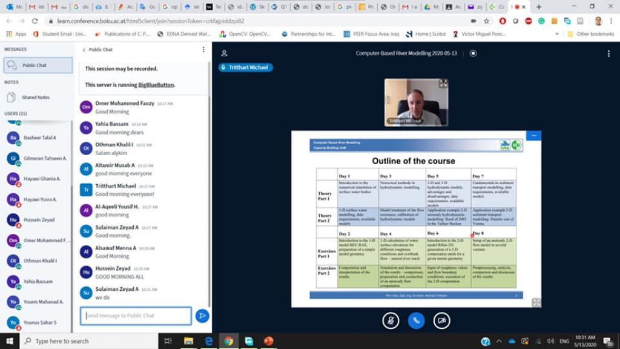Make the presentation slide fullscreen

[x=536, y=302]
